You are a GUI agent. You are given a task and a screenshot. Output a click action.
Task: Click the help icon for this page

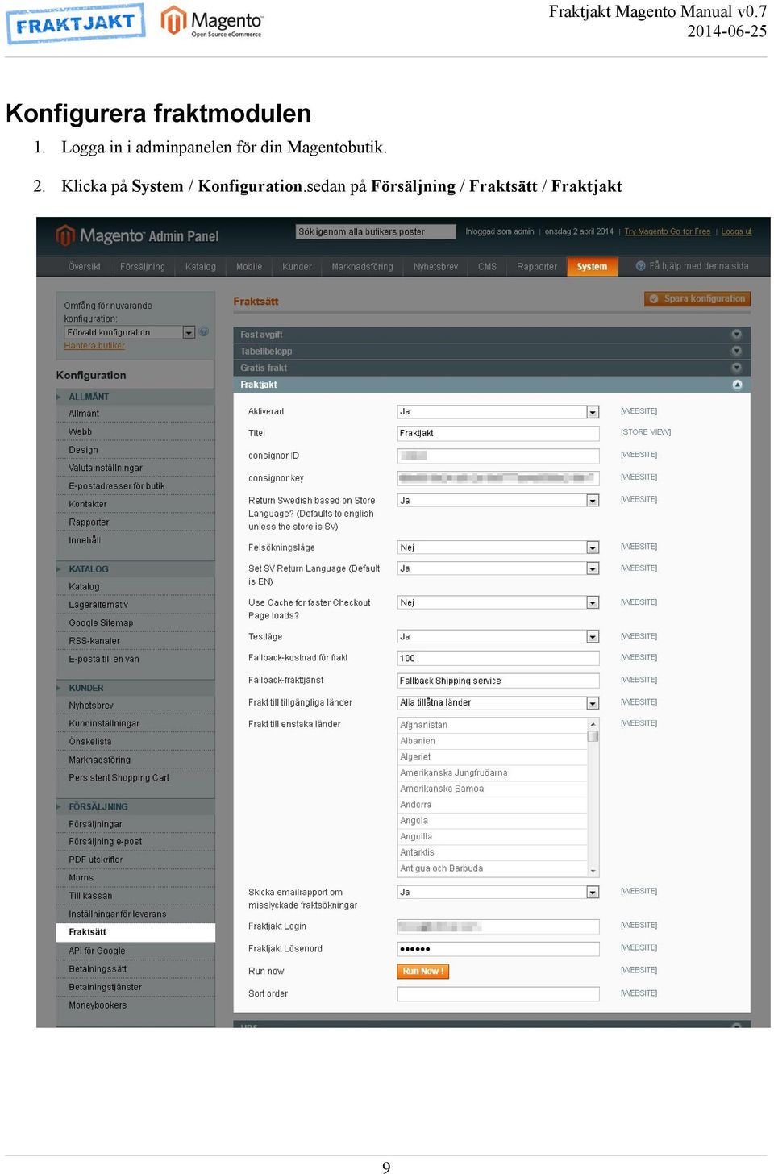coord(641,266)
